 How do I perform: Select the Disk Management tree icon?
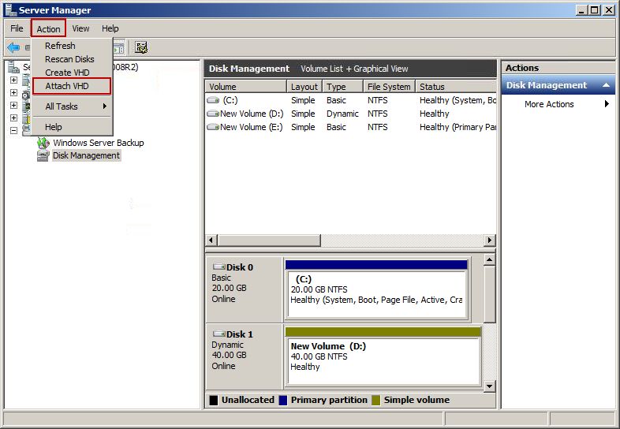click(43, 155)
